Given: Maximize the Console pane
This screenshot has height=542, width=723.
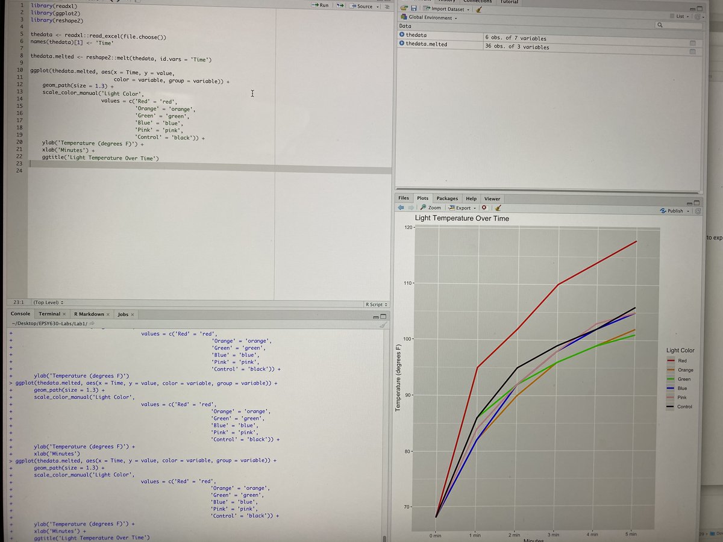Looking at the screenshot, I should [383, 317].
